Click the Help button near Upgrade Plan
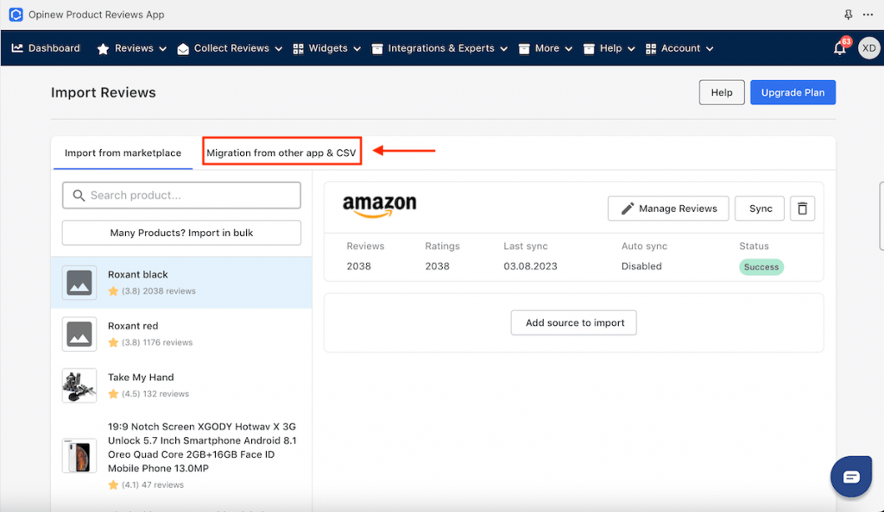The height and width of the screenshot is (512, 884). click(722, 92)
